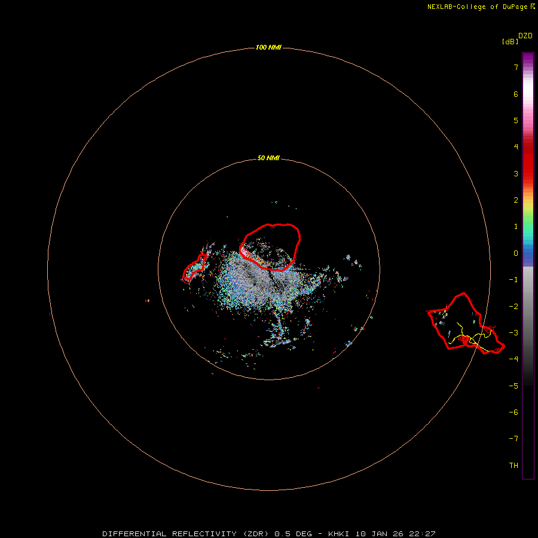
Task: Click the -6 value on color scale
Action: point(513,412)
